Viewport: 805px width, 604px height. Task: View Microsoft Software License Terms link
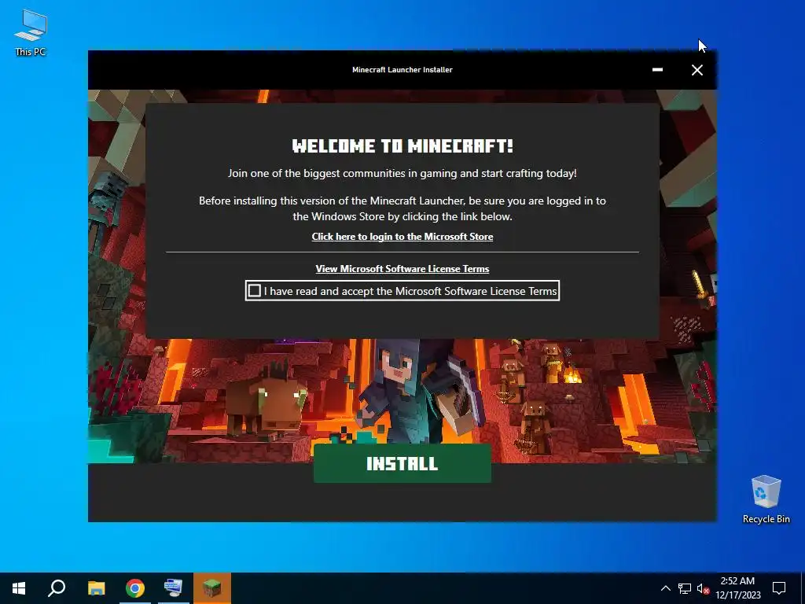click(x=402, y=269)
